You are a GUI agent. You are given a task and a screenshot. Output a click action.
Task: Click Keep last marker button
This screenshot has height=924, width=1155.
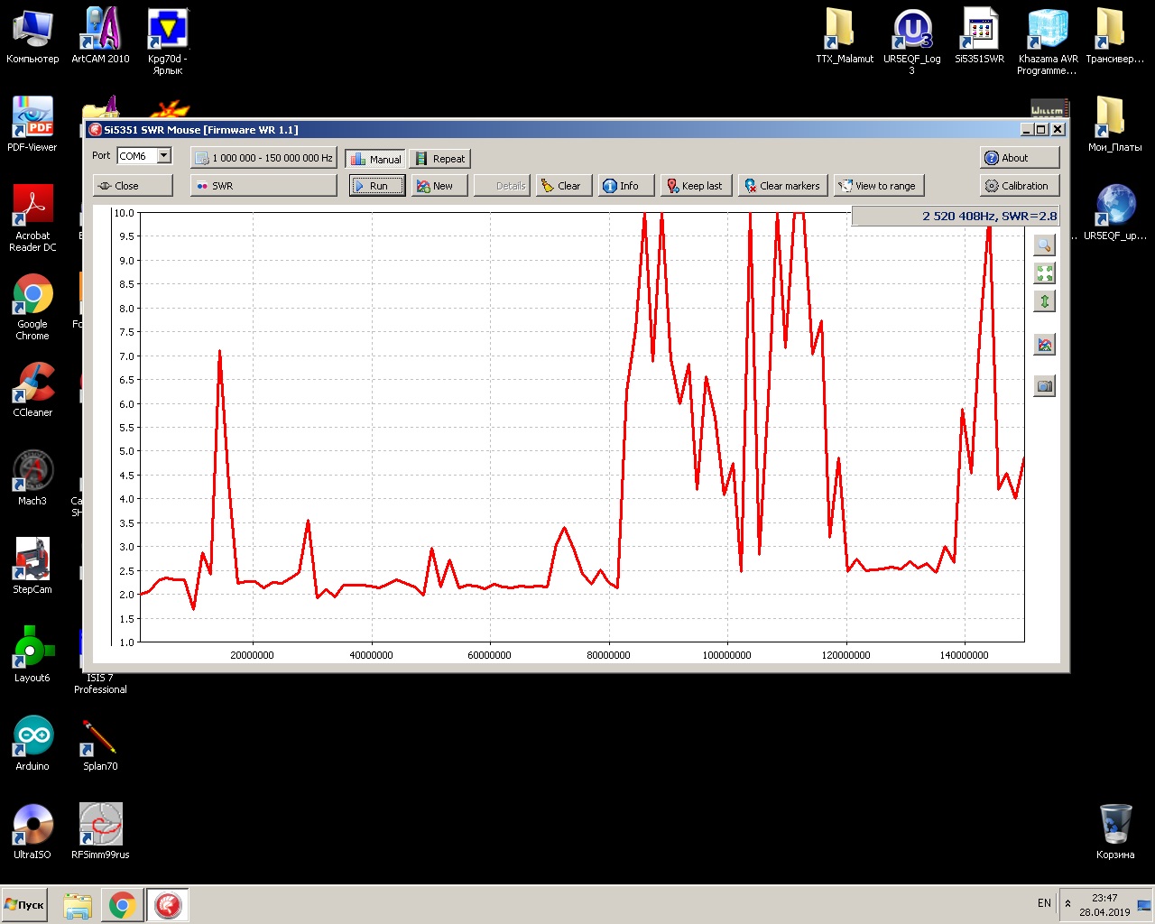[694, 186]
